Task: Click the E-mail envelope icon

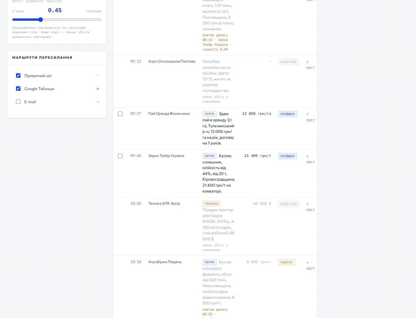Action: (97, 102)
